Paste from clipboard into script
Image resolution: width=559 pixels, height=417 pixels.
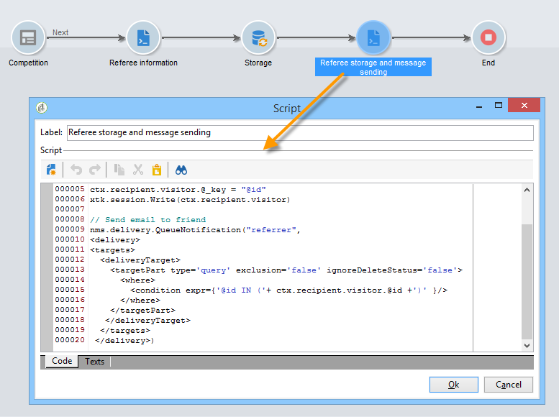tap(156, 170)
